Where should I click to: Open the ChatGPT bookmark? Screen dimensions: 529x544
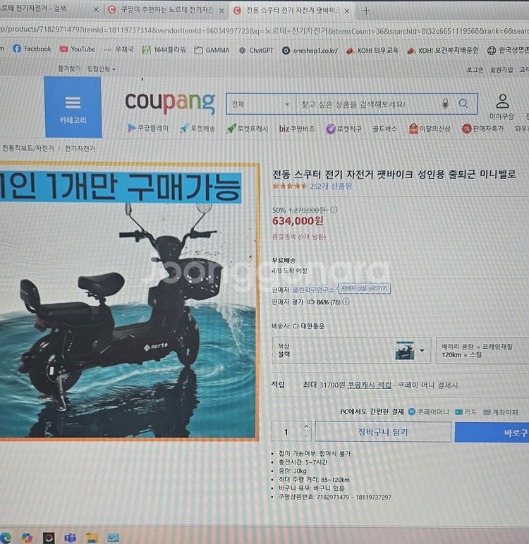tap(256, 50)
